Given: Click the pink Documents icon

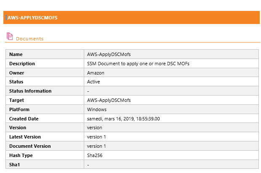Looking at the screenshot, I should pyautogui.click(x=10, y=36).
